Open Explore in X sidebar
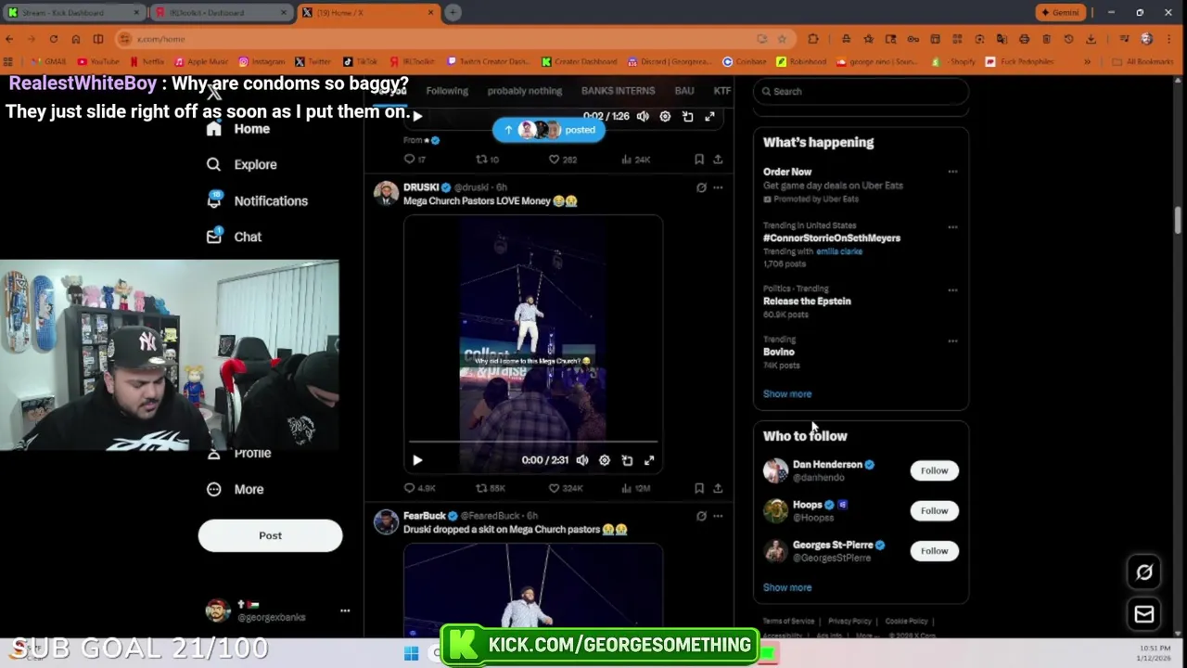 point(242,164)
